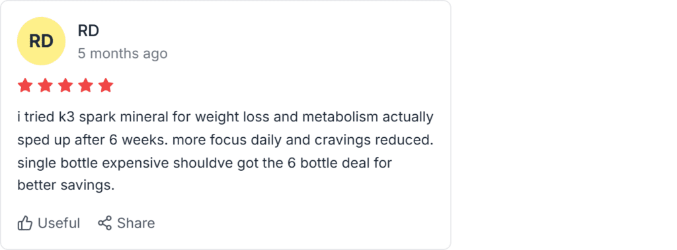Click the second red rating star
Screen dimensions: 677x250
click(45, 85)
